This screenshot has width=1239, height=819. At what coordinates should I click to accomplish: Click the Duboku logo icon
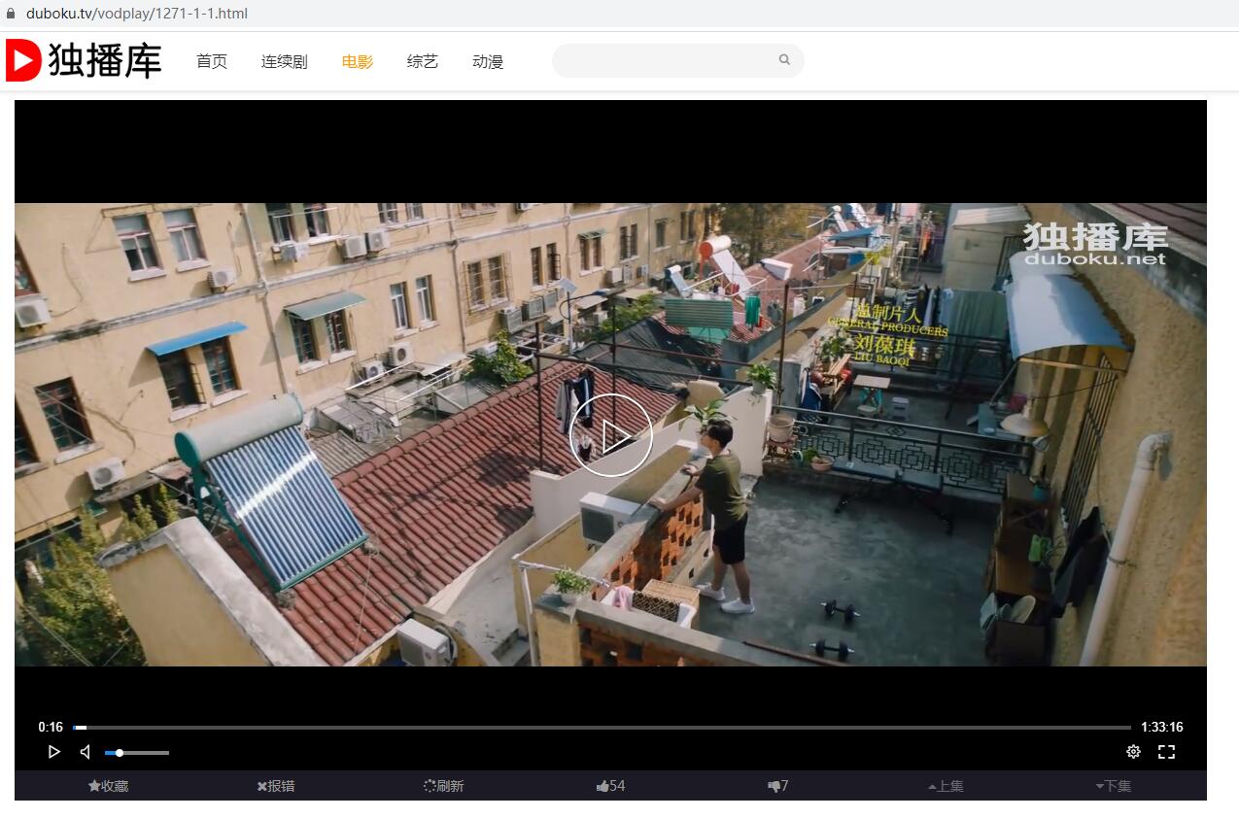tap(23, 60)
